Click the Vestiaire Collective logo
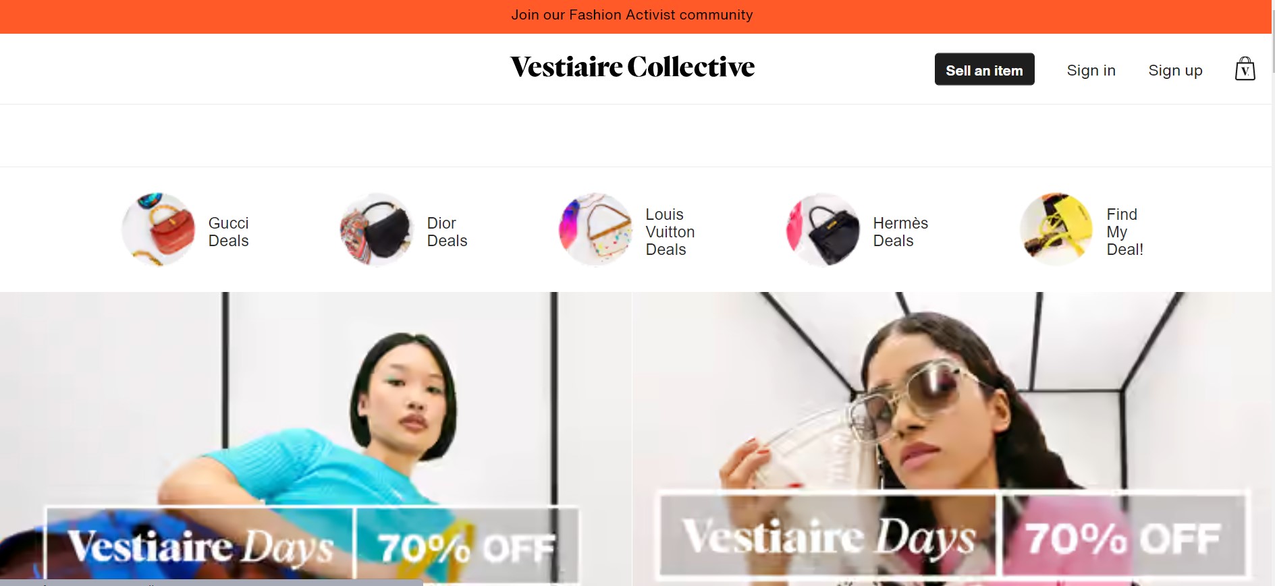The height and width of the screenshot is (586, 1275). pyautogui.click(x=632, y=67)
